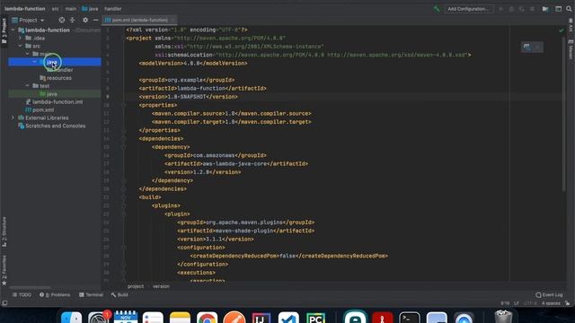
Task: Open Google Chrome from the Dock
Action: coord(208,317)
